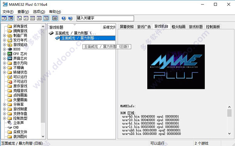Expand the 游戏帧速 tree node

click(x=4, y=109)
